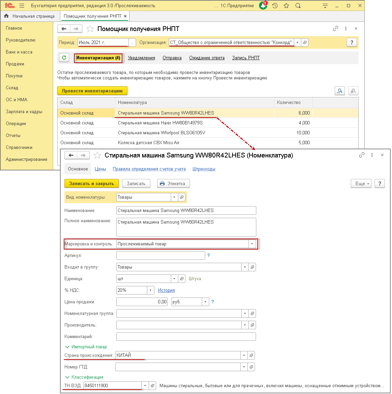Open organization card button beside Организация
The image size is (392, 394).
coord(305,43)
